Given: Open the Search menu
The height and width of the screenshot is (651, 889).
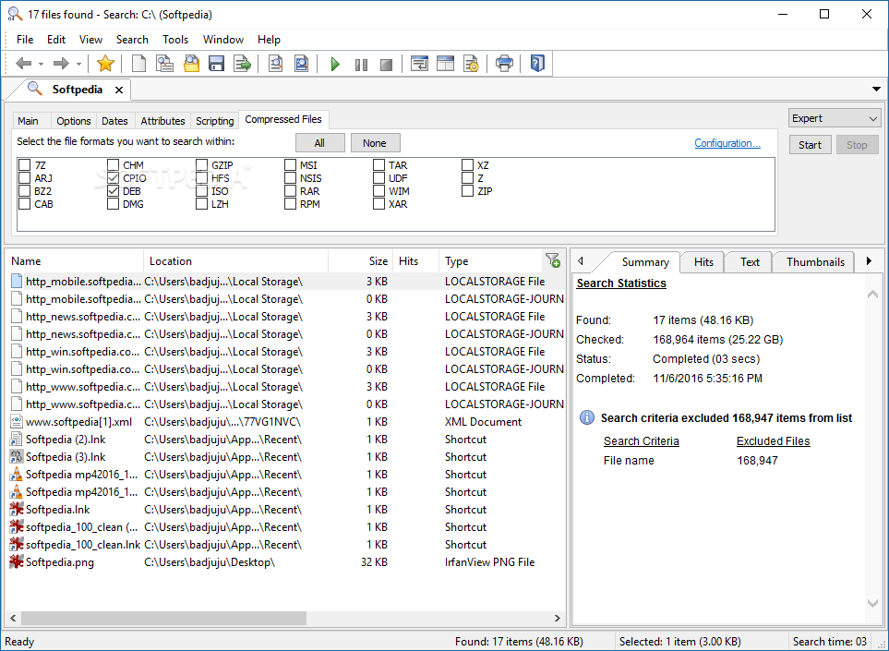Looking at the screenshot, I should click(x=132, y=40).
